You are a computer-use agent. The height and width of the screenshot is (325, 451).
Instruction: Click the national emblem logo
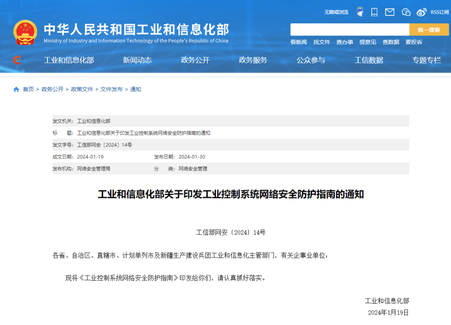pyautogui.click(x=25, y=33)
